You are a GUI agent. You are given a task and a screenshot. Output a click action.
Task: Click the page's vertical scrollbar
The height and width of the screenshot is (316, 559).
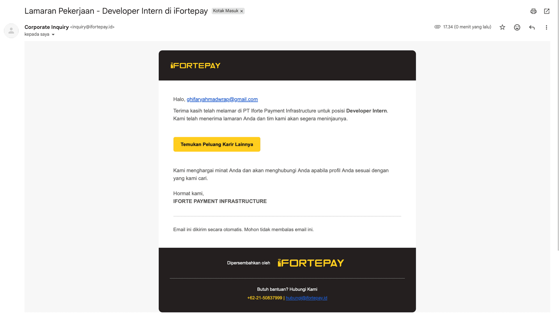[x=558, y=125]
